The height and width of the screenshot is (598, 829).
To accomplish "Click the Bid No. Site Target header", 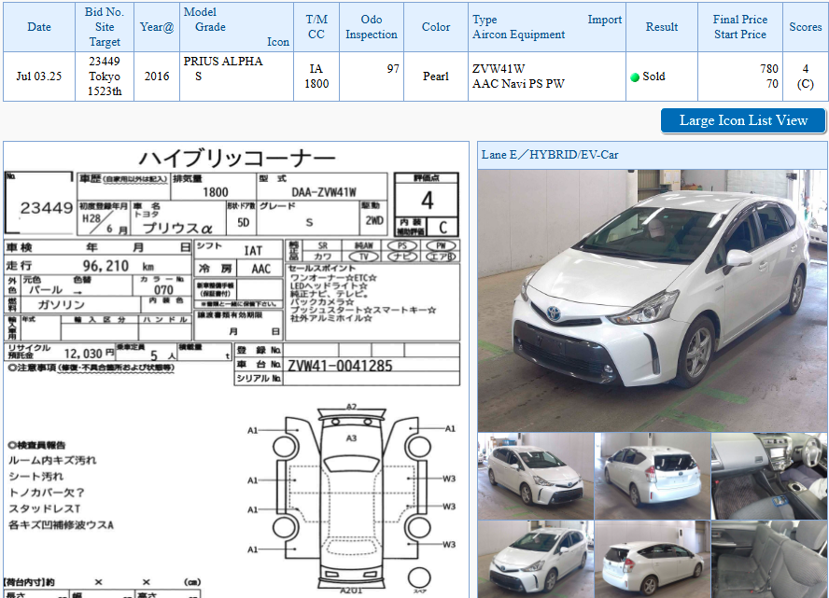I will (105, 27).
